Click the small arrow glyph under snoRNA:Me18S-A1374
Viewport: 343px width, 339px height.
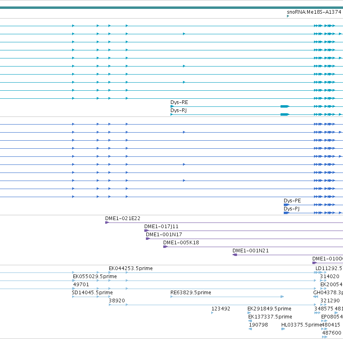click(x=288, y=16)
